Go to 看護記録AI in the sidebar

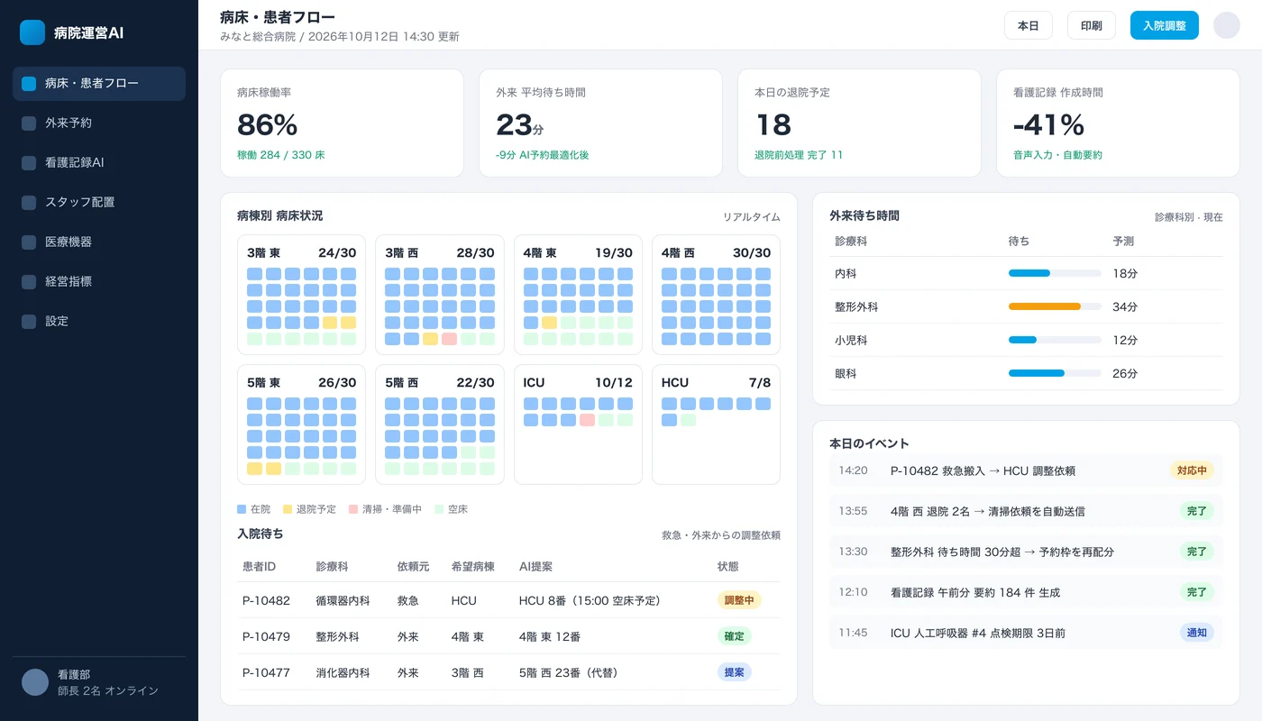pyautogui.click(x=99, y=163)
